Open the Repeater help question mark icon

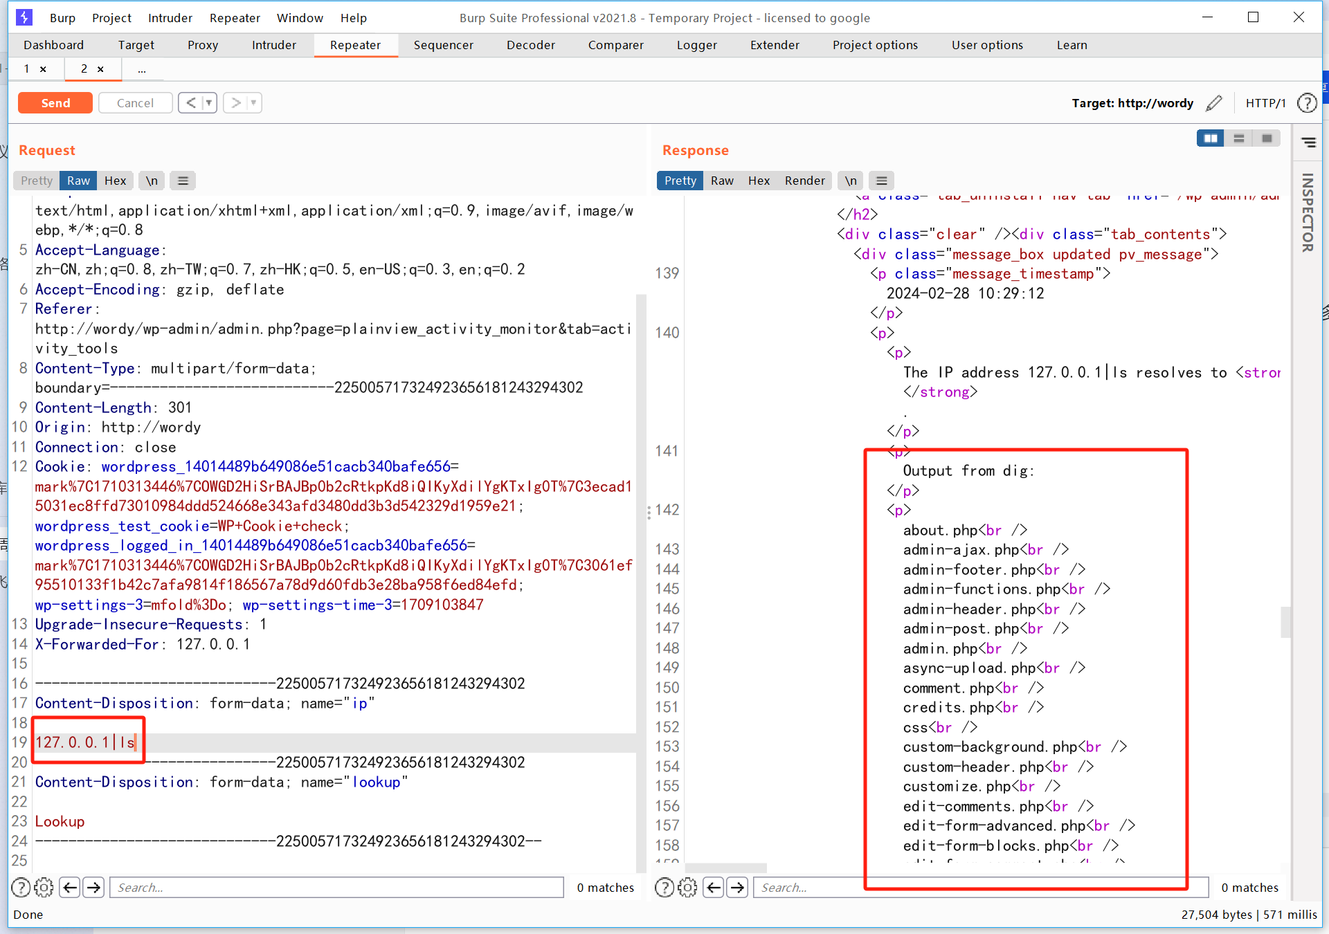(x=1307, y=103)
